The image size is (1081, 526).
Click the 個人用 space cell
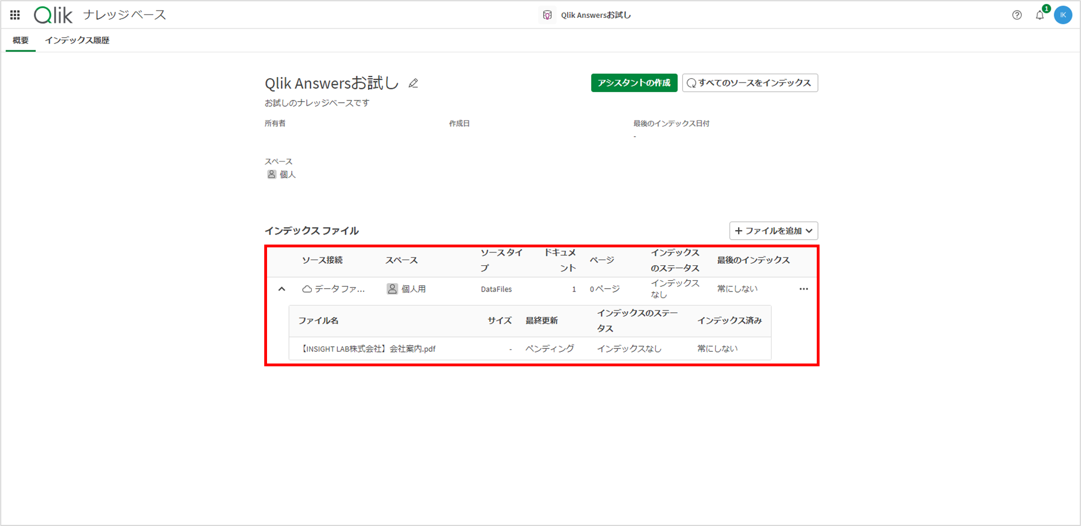tap(414, 289)
